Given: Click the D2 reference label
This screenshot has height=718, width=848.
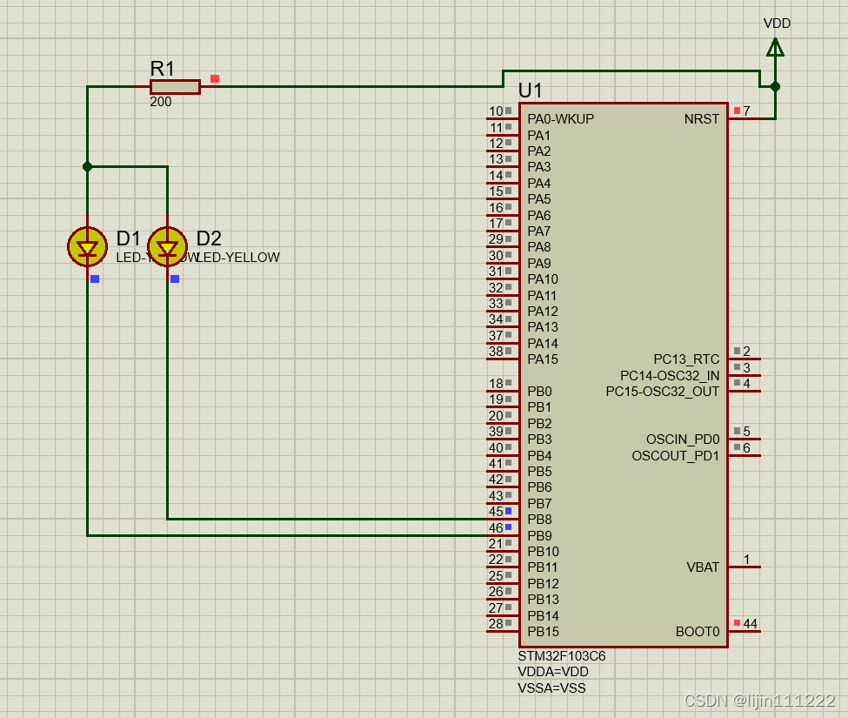Looking at the screenshot, I should (x=209, y=238).
